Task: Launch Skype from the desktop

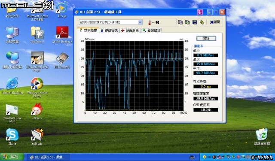Action: tap(12, 137)
